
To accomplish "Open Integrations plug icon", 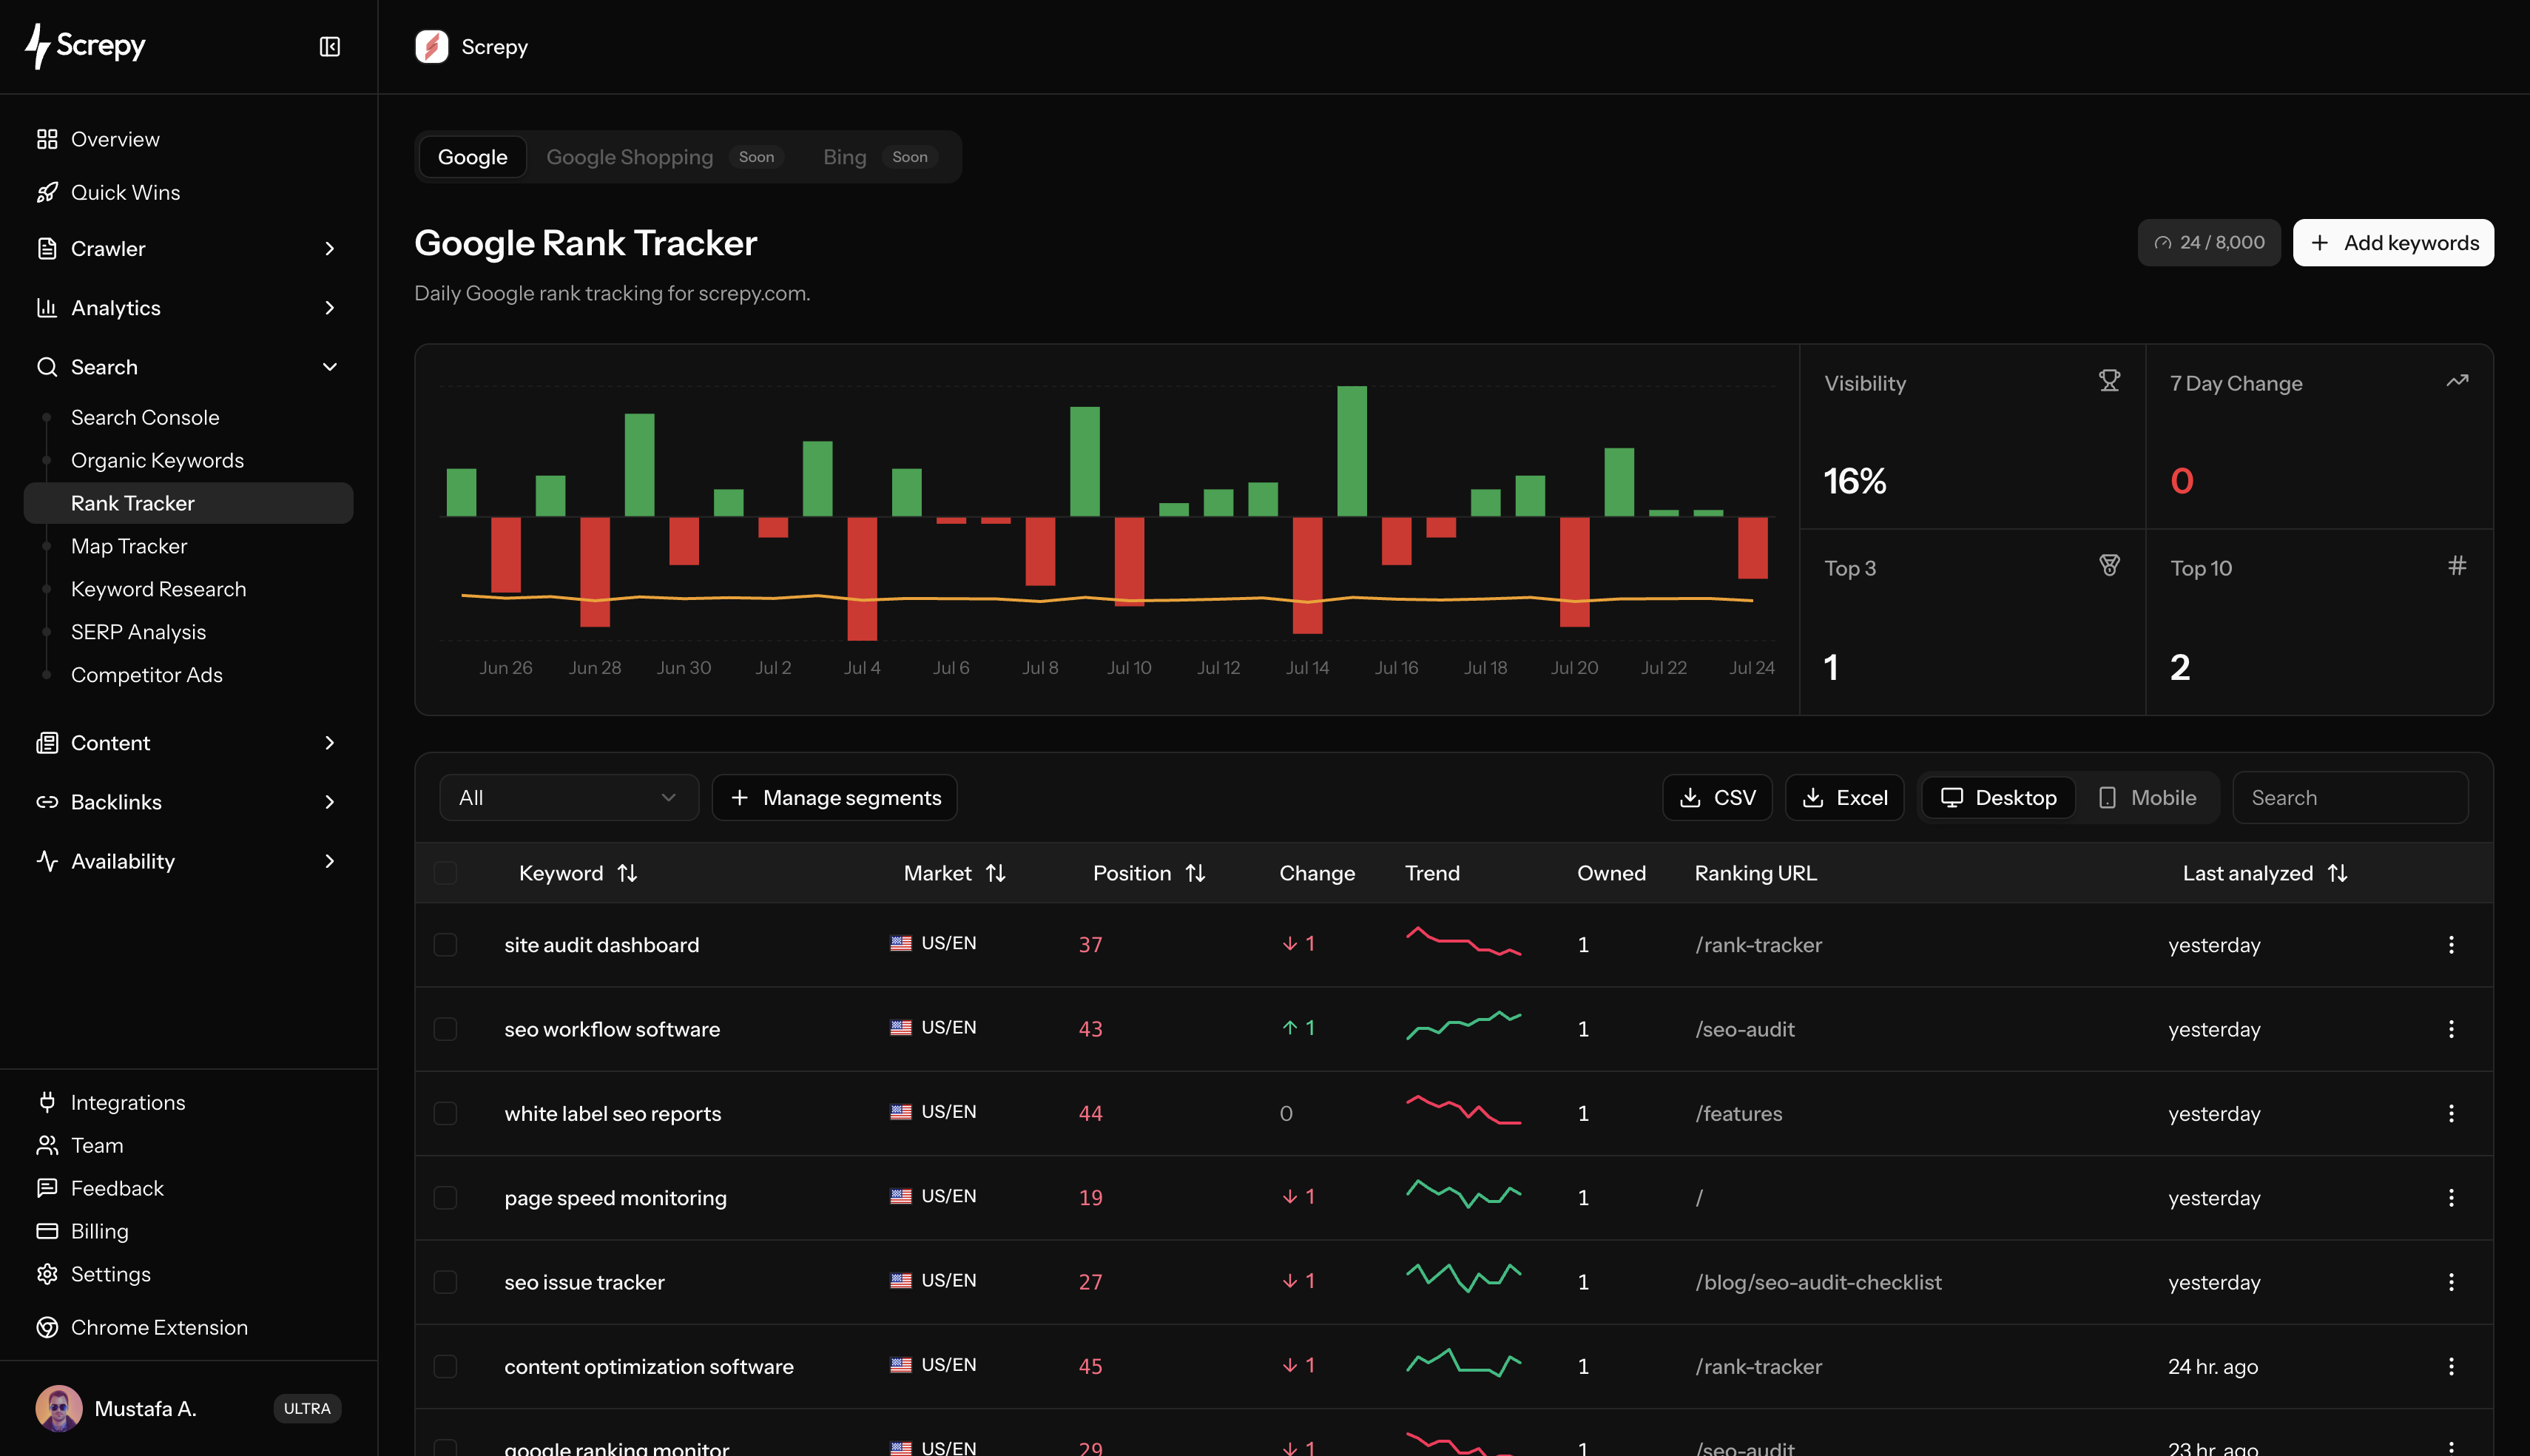I will pos(47,1102).
